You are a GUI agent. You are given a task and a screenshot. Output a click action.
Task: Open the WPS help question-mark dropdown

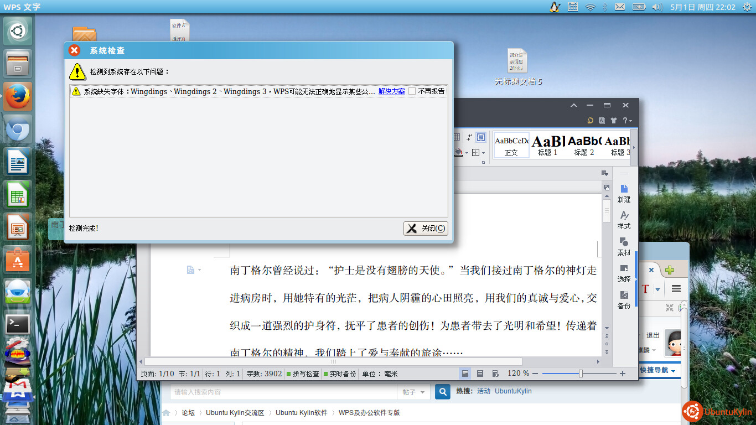(x=626, y=120)
